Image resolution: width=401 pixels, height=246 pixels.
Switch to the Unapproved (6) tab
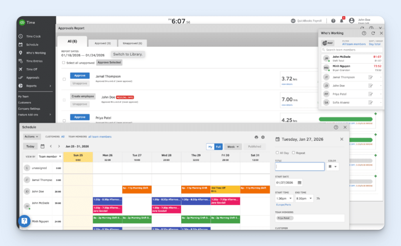pyautogui.click(x=134, y=43)
